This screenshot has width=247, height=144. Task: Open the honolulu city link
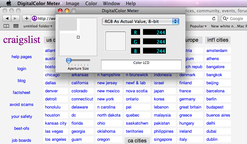coord(53,107)
